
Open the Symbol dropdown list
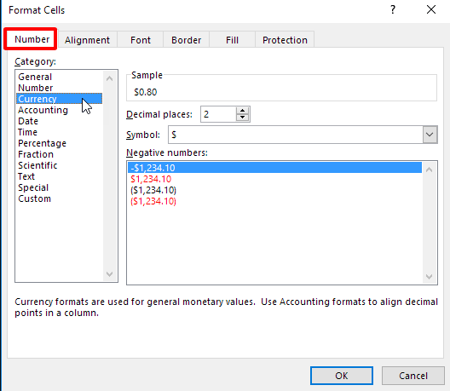pos(430,135)
